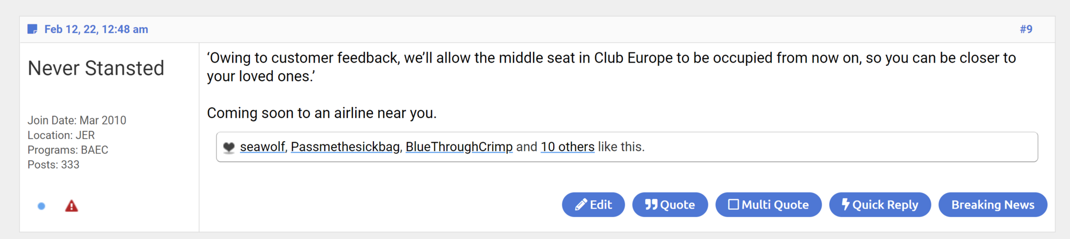Click the pencil icon on Edit button
This screenshot has width=1070, height=239.
(x=581, y=205)
